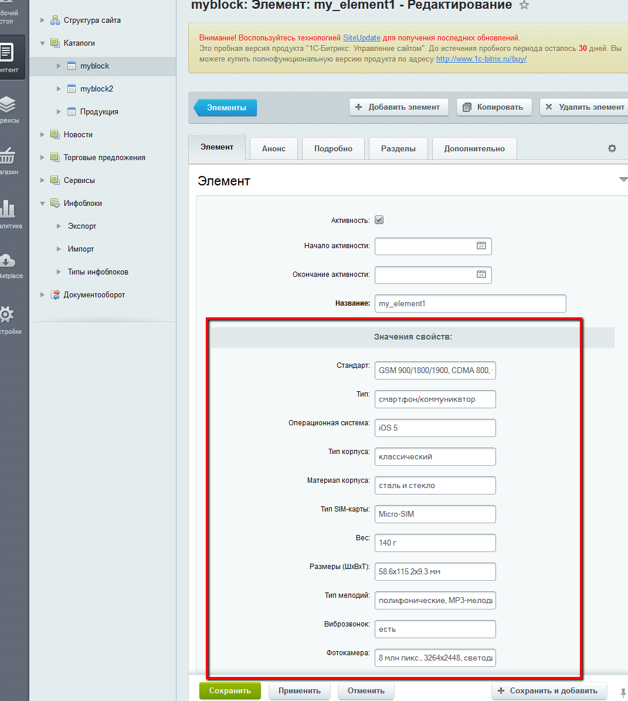
Task: Pin the bottom button panel
Action: pyautogui.click(x=623, y=693)
